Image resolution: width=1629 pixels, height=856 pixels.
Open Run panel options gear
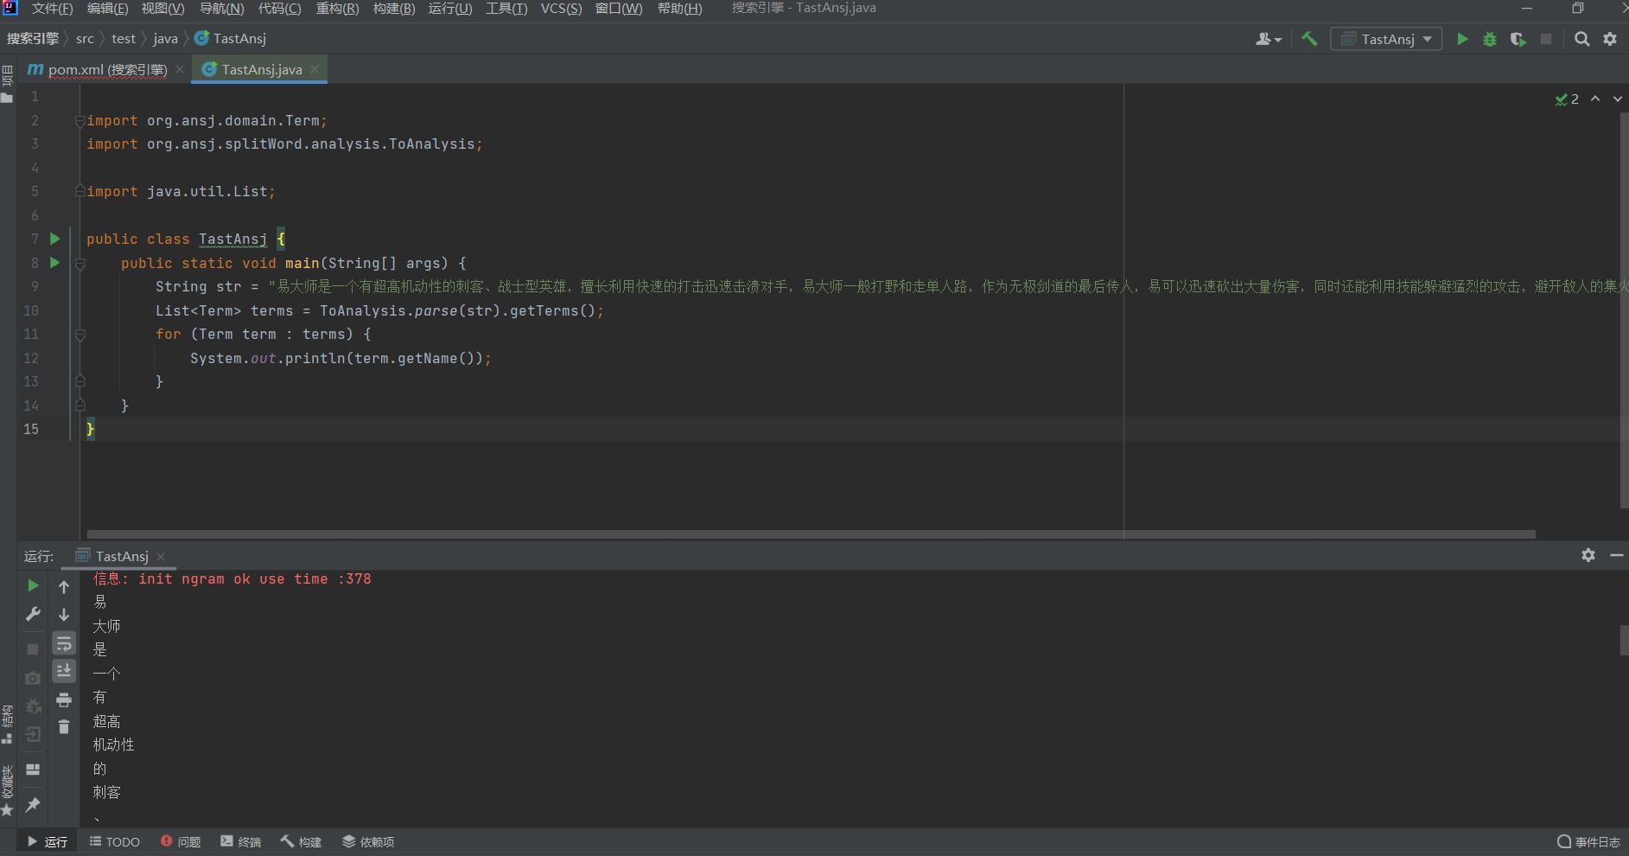pyautogui.click(x=1588, y=555)
